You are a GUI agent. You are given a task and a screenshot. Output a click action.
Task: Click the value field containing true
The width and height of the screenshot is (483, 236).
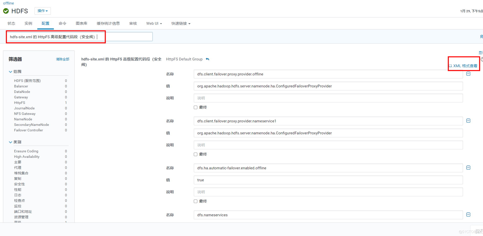[x=328, y=180]
